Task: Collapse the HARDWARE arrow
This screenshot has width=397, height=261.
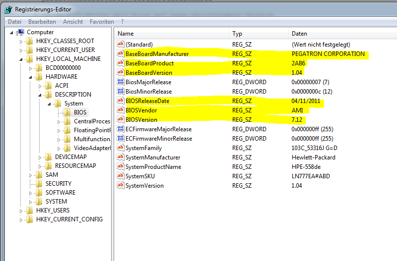Action: point(30,77)
